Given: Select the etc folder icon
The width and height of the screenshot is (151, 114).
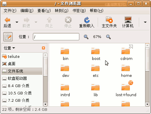Looking at the screenshot, I should tap(95, 68).
